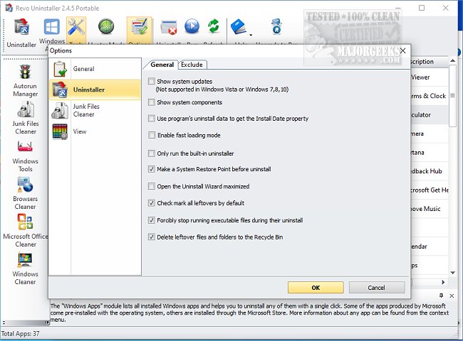
Task: Select the Calculator app row
Action: [430, 115]
